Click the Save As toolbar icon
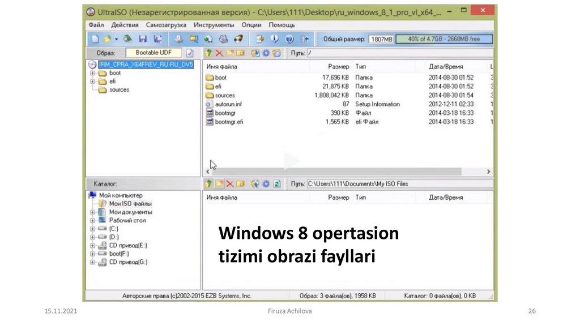The width and height of the screenshot is (580, 326). [x=158, y=39]
